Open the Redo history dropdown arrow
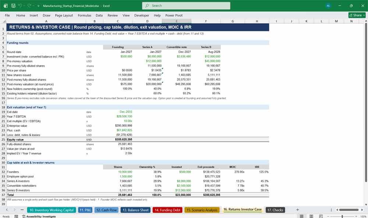 click(x=33, y=6)
